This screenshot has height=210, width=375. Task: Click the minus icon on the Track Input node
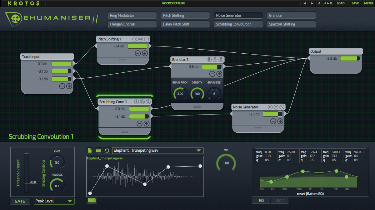(62, 86)
